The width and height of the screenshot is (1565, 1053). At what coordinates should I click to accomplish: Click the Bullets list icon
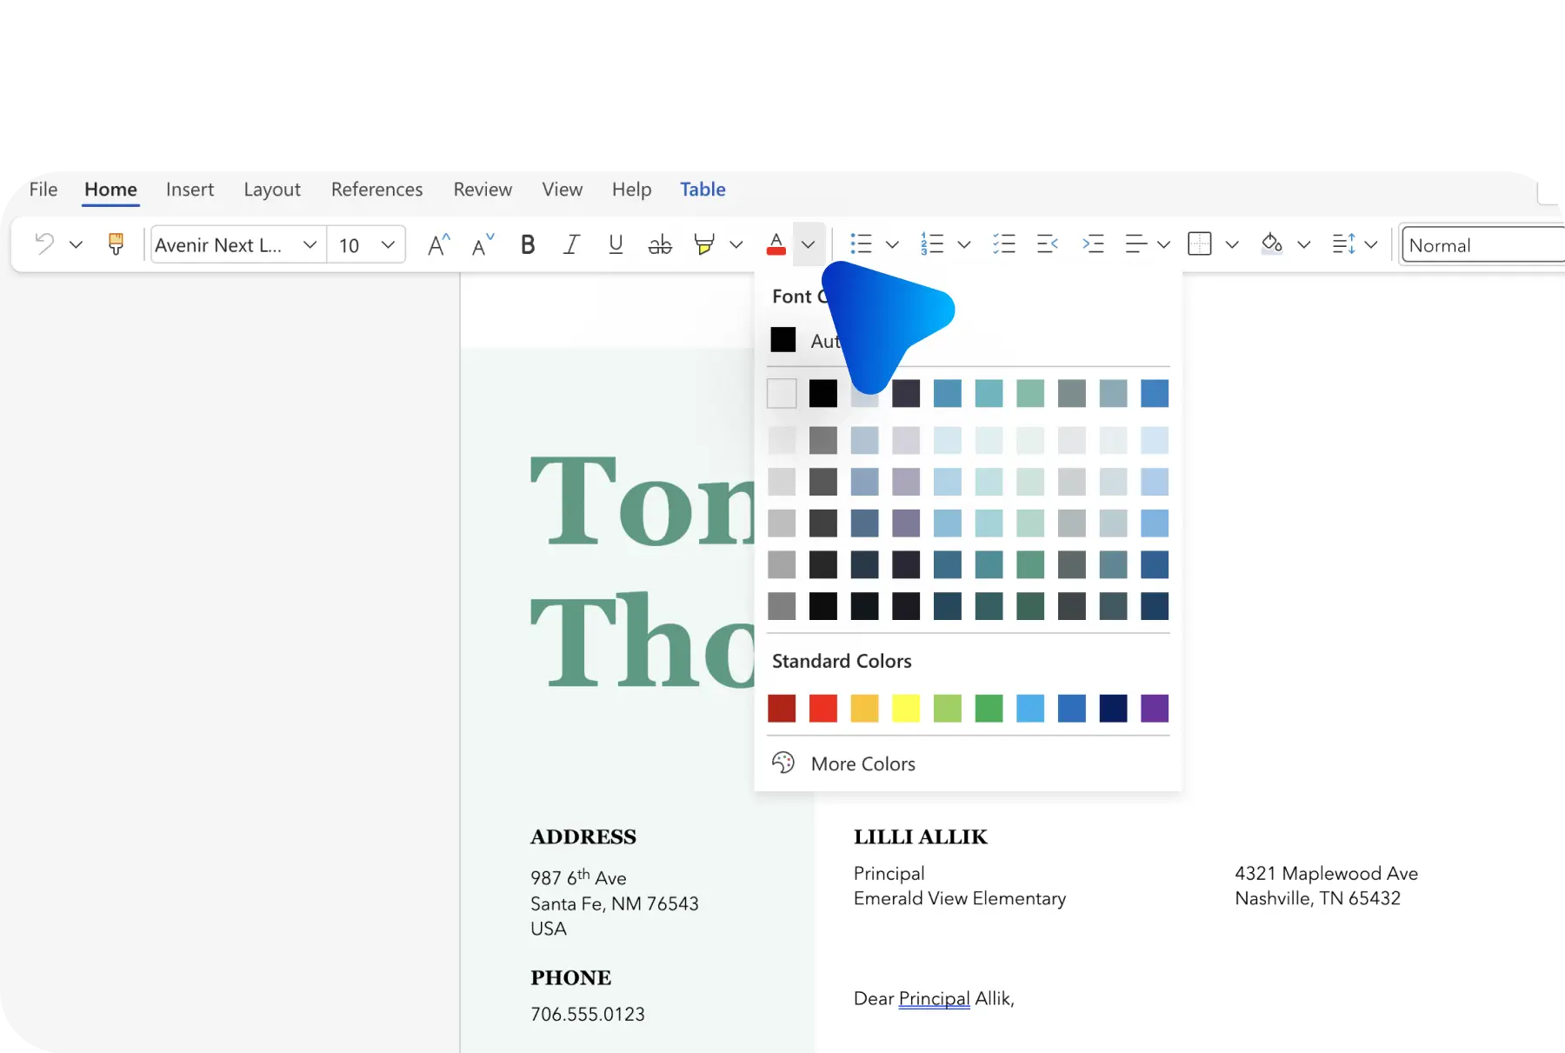pos(861,244)
